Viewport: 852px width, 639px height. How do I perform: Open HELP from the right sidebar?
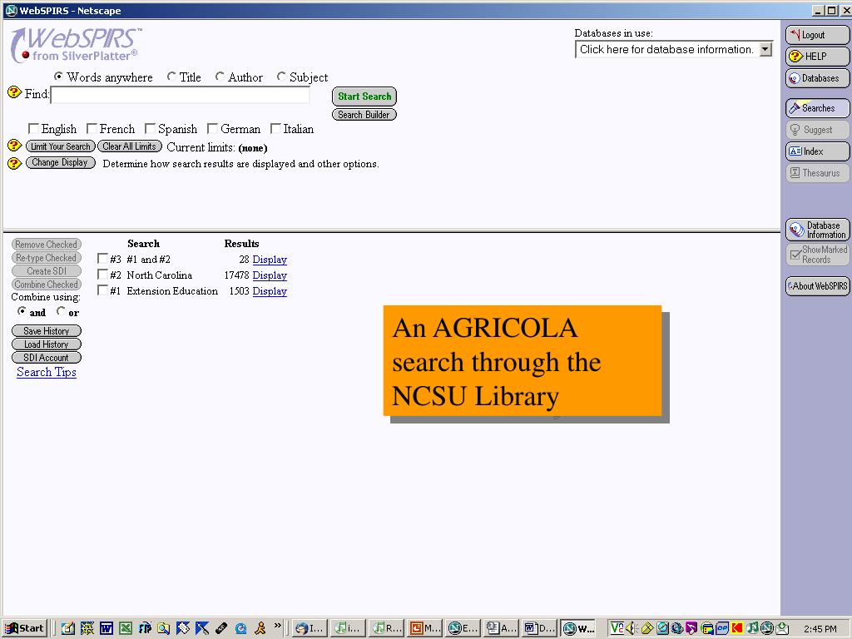[817, 56]
